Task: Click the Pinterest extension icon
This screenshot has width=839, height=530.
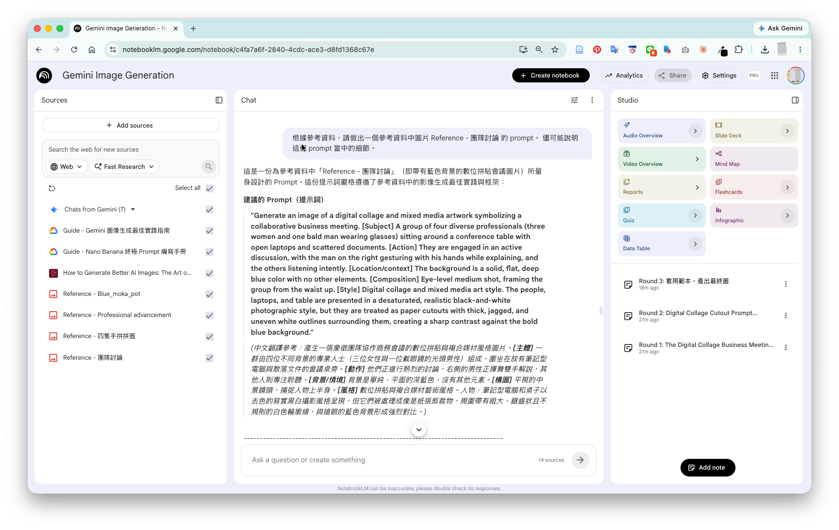Action: click(x=597, y=50)
